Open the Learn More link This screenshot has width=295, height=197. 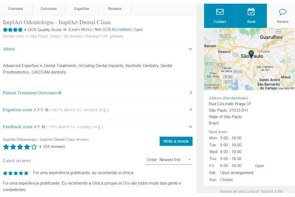point(80,30)
